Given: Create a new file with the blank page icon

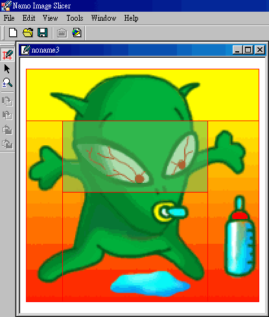Looking at the screenshot, I should point(13,33).
